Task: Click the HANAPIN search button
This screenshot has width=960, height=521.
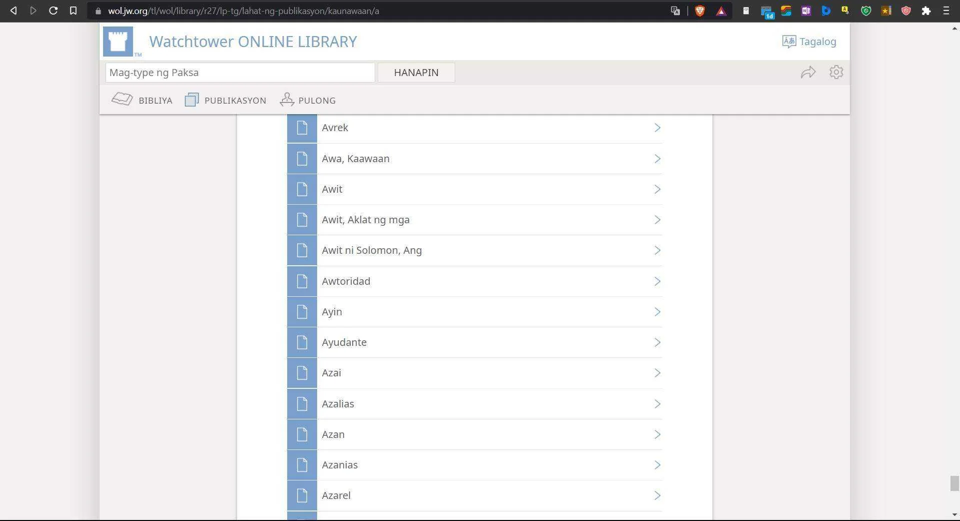Action: point(416,73)
